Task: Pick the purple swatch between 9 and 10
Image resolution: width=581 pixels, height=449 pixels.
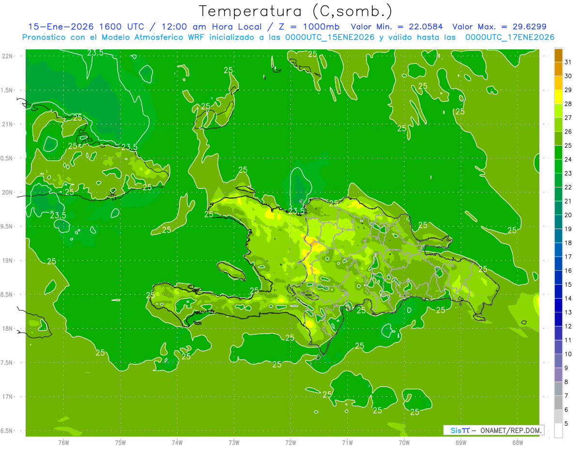Action: 558,361
